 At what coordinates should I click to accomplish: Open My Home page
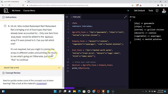coord(16,10)
